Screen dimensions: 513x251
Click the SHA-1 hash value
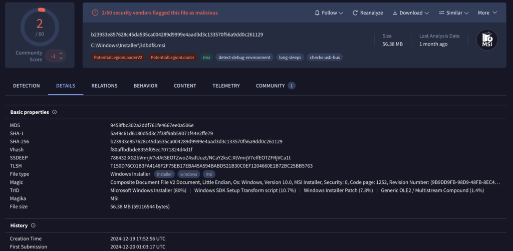click(162, 134)
